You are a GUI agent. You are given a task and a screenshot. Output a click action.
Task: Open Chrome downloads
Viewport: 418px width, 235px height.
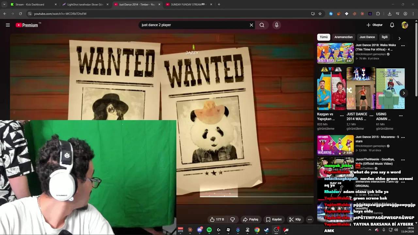click(390, 14)
